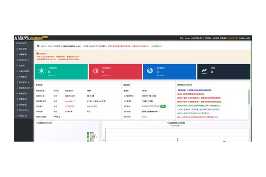Click the half-circle icon on the red card
This screenshot has width=266, height=177.
point(96,71)
